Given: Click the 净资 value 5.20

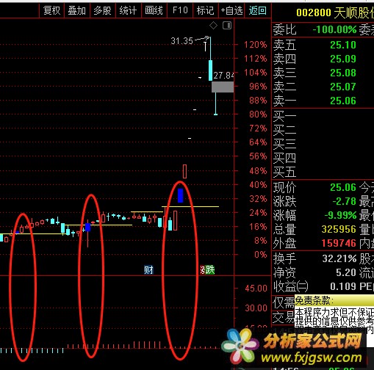Looking at the screenshot, I should [x=346, y=272].
